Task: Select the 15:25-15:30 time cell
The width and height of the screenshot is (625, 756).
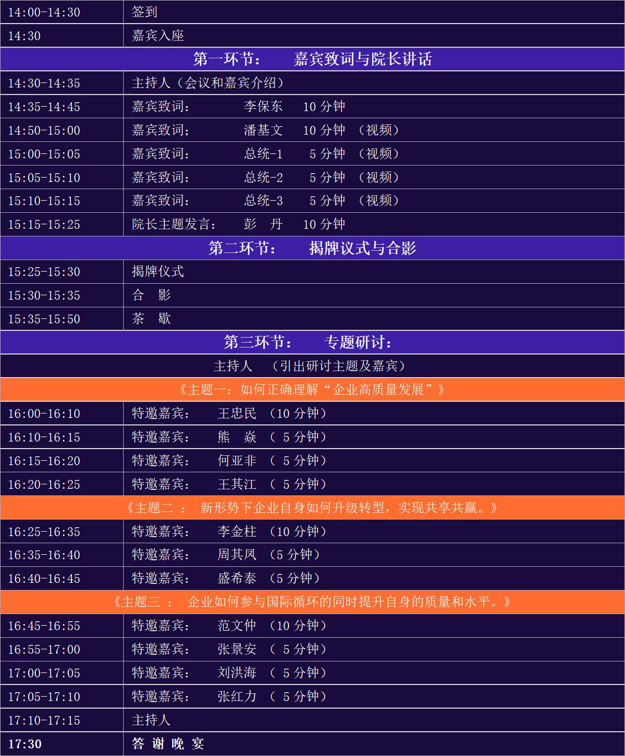Action: pos(44,272)
